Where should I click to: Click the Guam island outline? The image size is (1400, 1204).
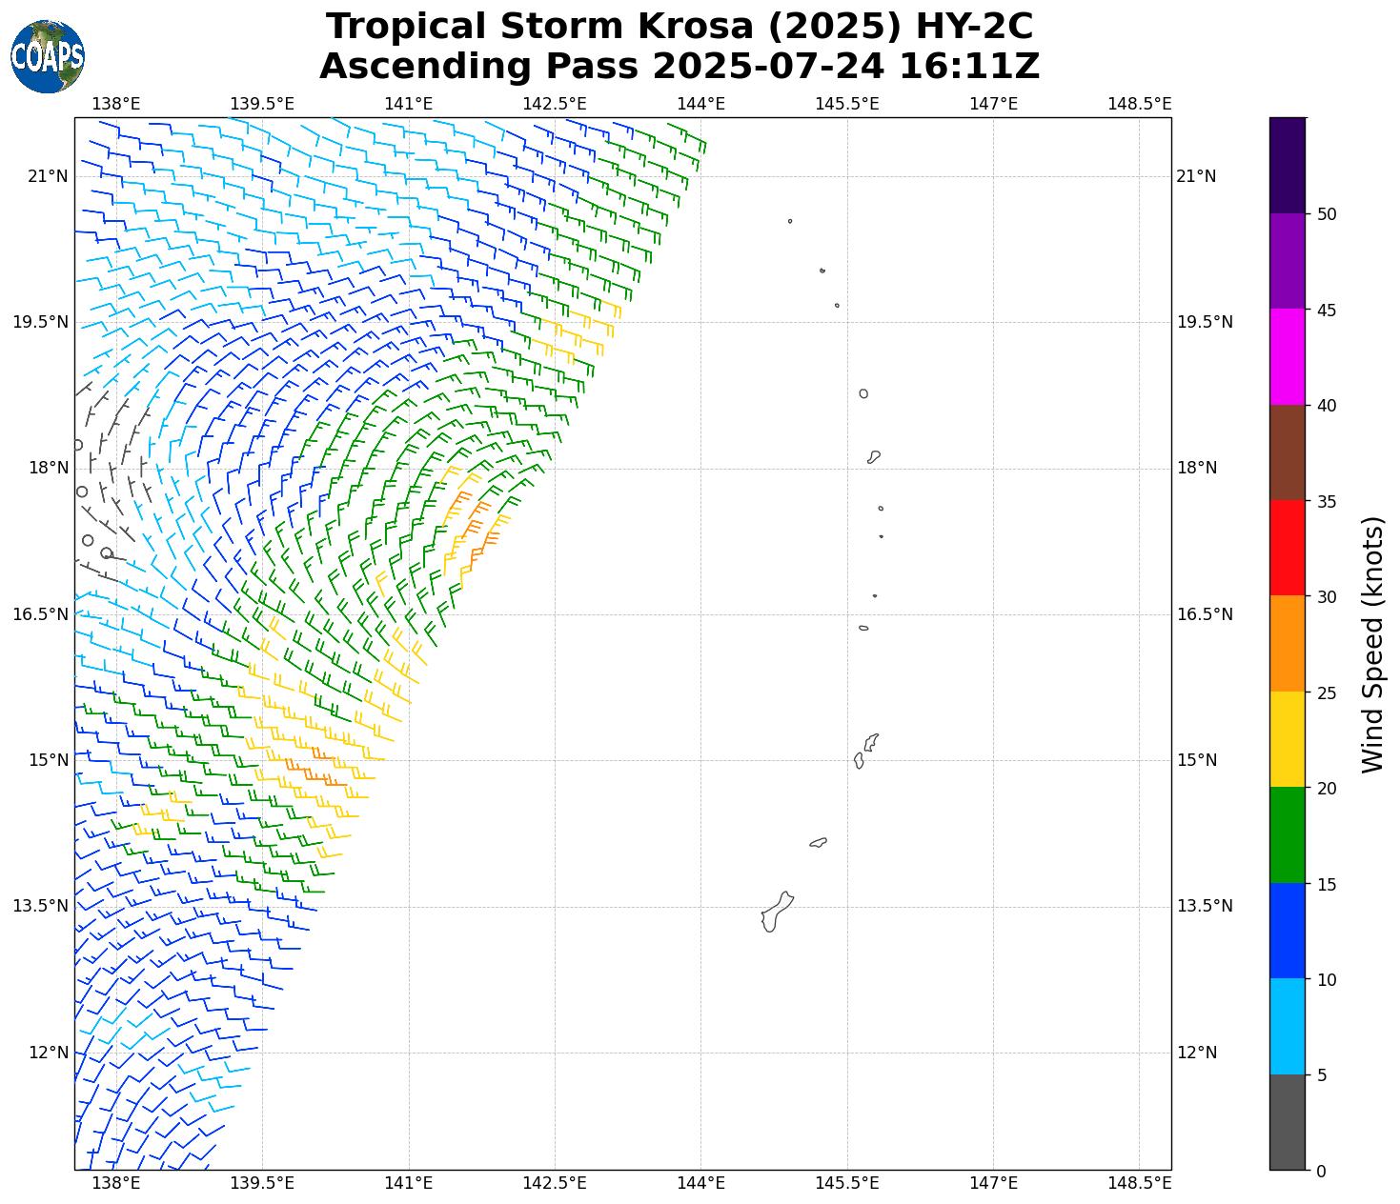pos(776,913)
